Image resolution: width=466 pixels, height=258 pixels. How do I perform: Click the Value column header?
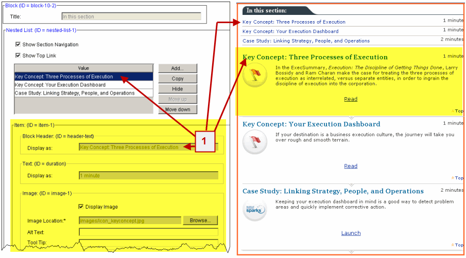pos(83,68)
